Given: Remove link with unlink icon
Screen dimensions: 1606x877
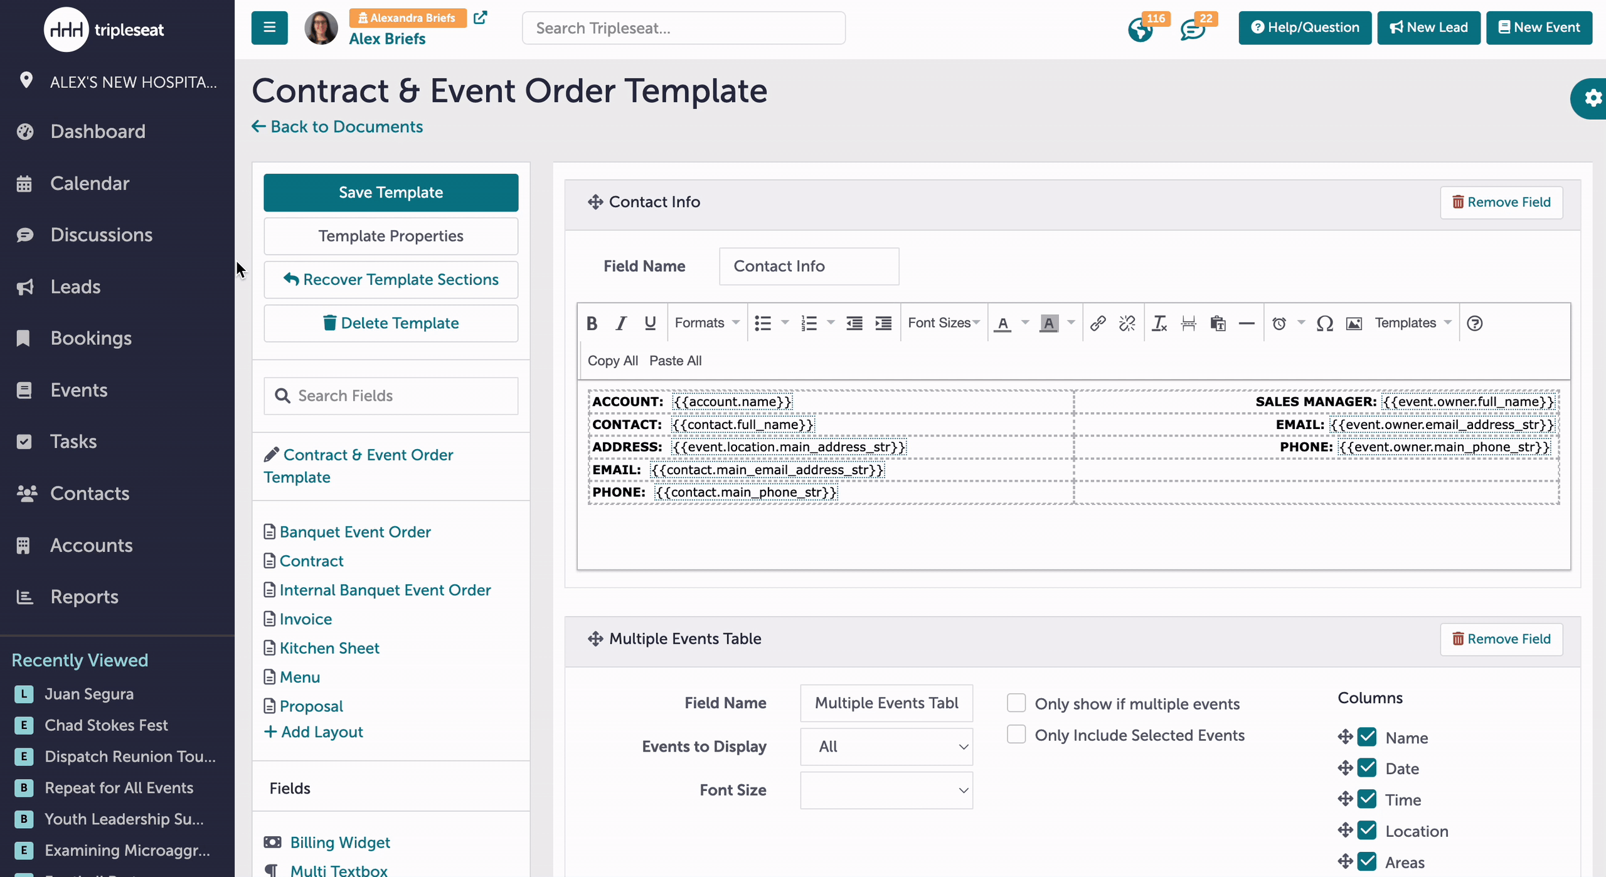Looking at the screenshot, I should click(x=1127, y=323).
